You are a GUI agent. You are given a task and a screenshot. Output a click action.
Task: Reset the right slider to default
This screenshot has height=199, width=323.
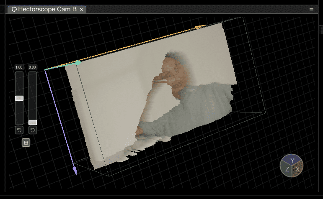pos(33,130)
